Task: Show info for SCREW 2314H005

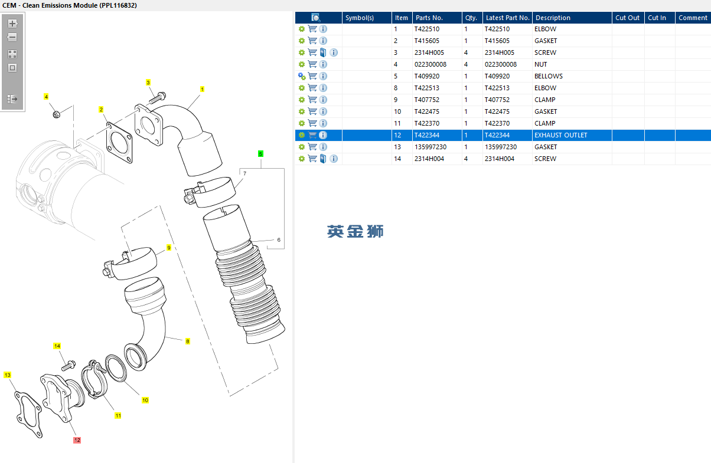Action: click(x=334, y=52)
